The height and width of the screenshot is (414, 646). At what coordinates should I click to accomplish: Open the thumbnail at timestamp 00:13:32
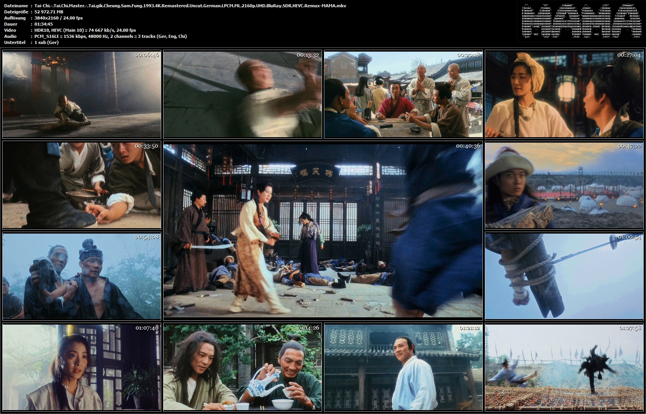(242, 94)
